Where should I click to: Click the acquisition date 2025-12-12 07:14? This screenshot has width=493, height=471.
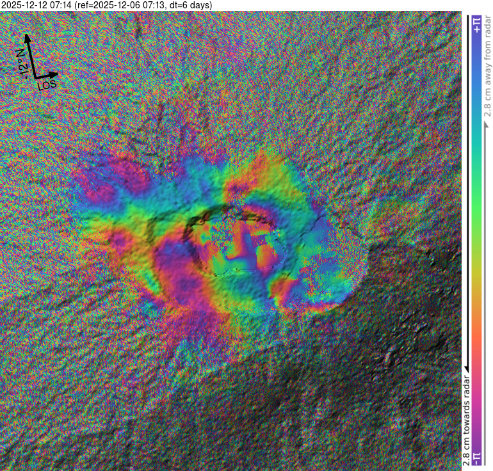(37, 5)
